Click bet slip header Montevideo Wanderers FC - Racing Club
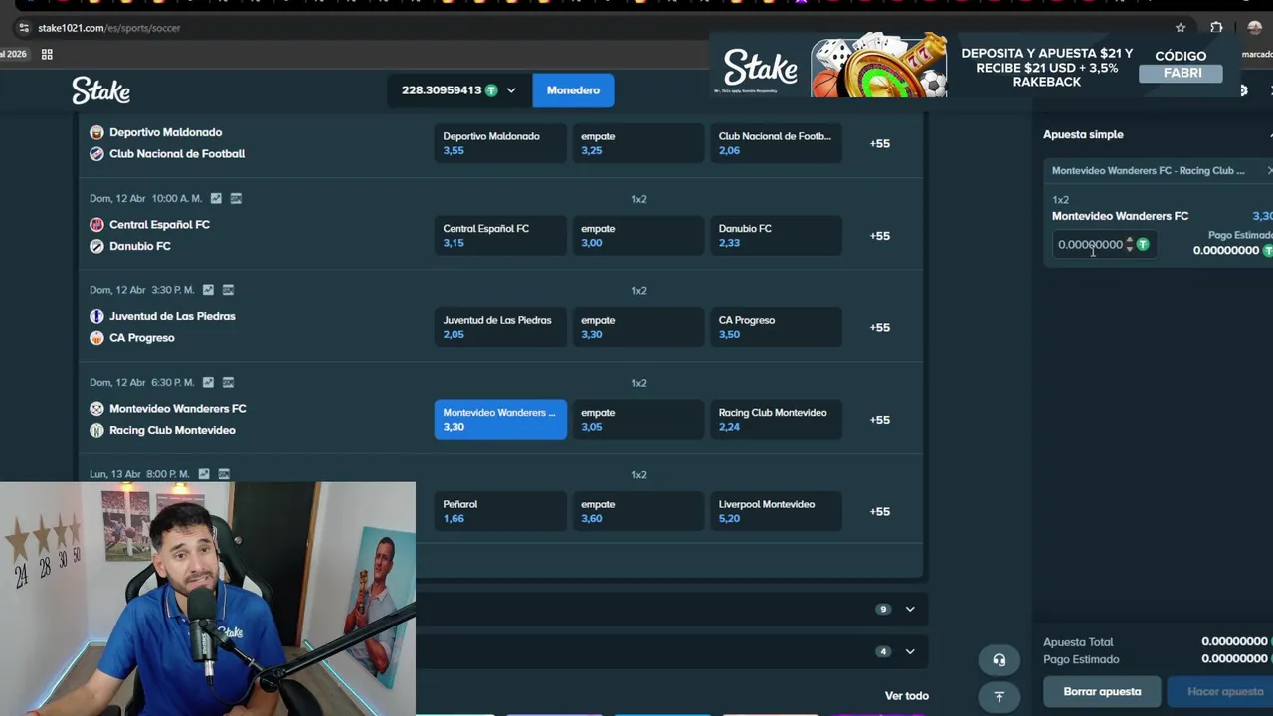The image size is (1273, 716). [1148, 171]
